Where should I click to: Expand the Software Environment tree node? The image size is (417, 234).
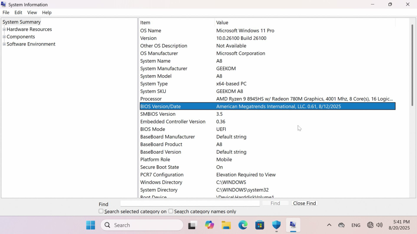(x=4, y=44)
